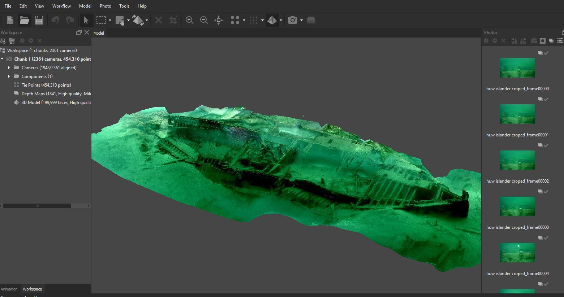Click the Add Chunk icon in Workspace

pos(3,41)
